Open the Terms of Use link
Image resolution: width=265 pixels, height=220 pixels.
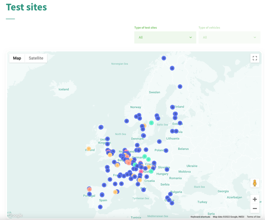(x=253, y=217)
